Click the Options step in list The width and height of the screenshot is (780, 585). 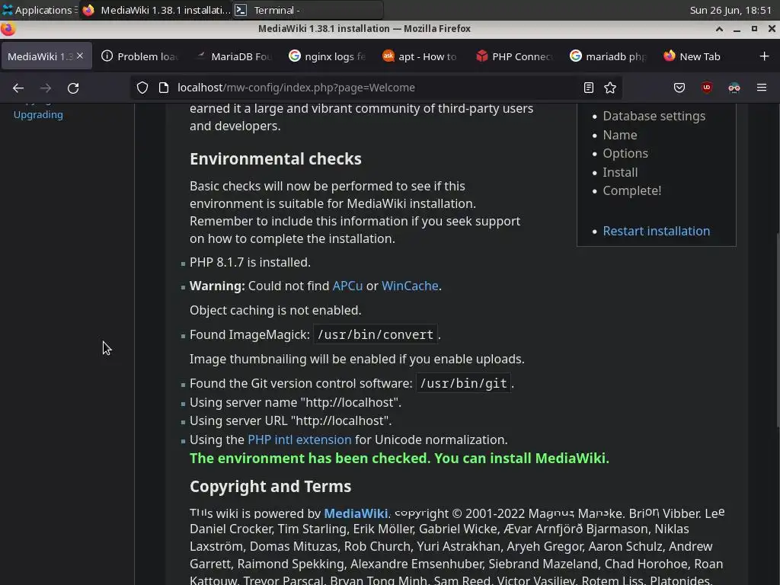point(625,153)
